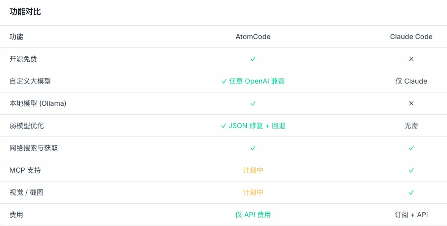Viewport: 447px width, 226px height.
Task: Click the Claude Code X for 开源免费
Action: pyautogui.click(x=411, y=59)
